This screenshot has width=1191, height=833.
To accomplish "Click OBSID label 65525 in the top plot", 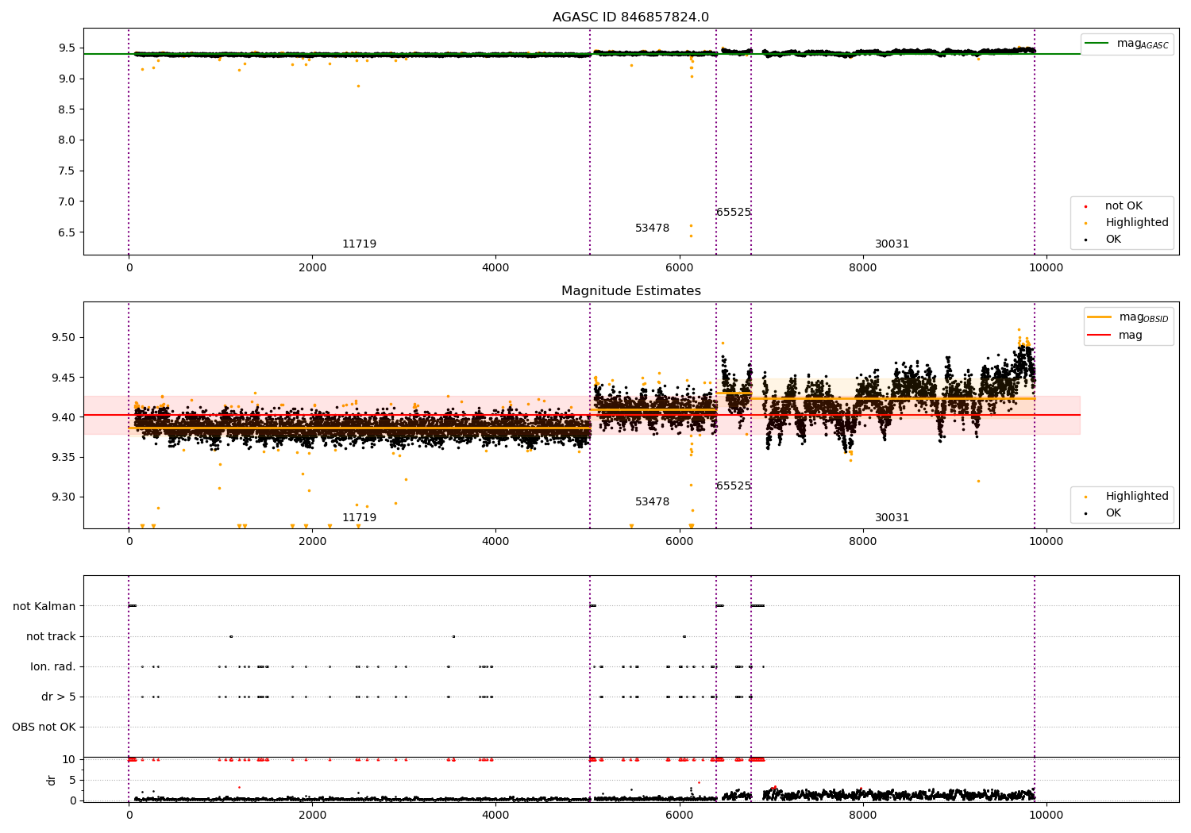I will (734, 213).
